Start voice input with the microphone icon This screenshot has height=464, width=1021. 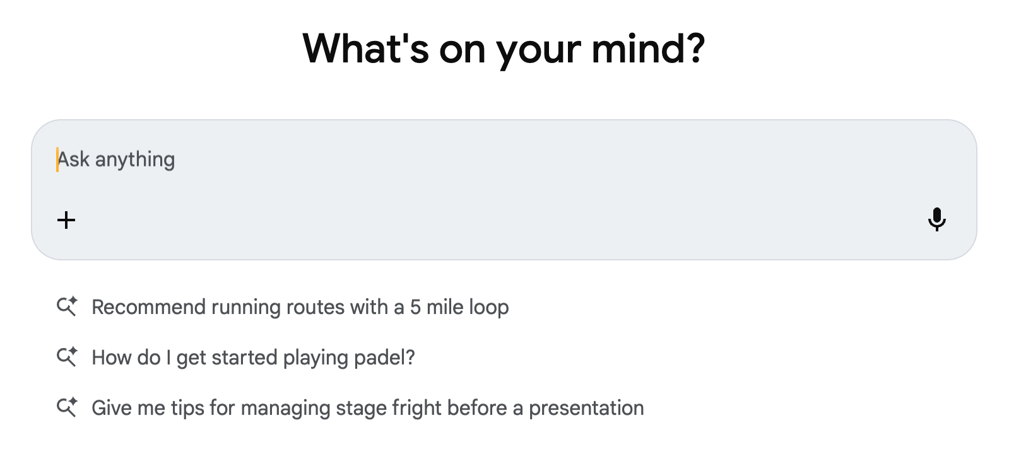(936, 219)
